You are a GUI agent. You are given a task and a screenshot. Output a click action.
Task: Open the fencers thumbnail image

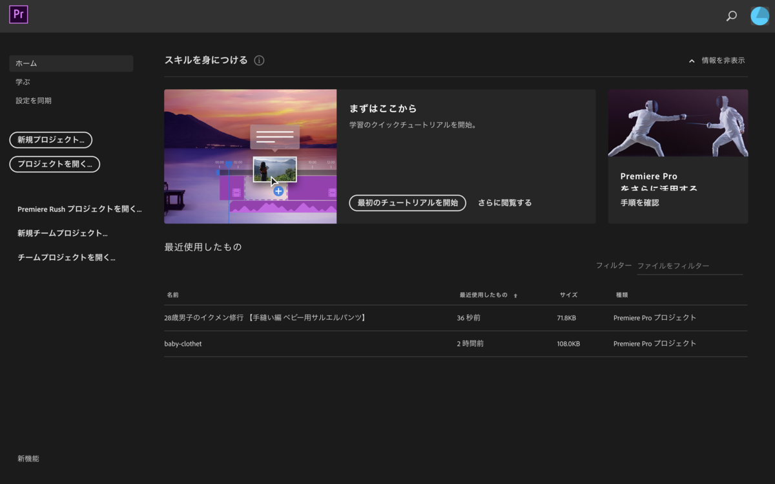pyautogui.click(x=678, y=123)
